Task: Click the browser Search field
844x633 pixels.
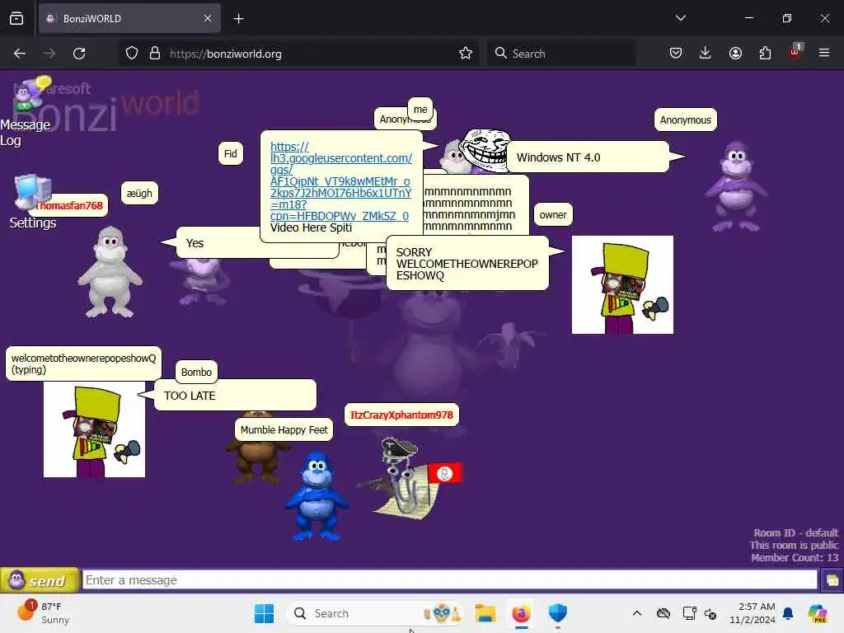Action: coord(561,54)
